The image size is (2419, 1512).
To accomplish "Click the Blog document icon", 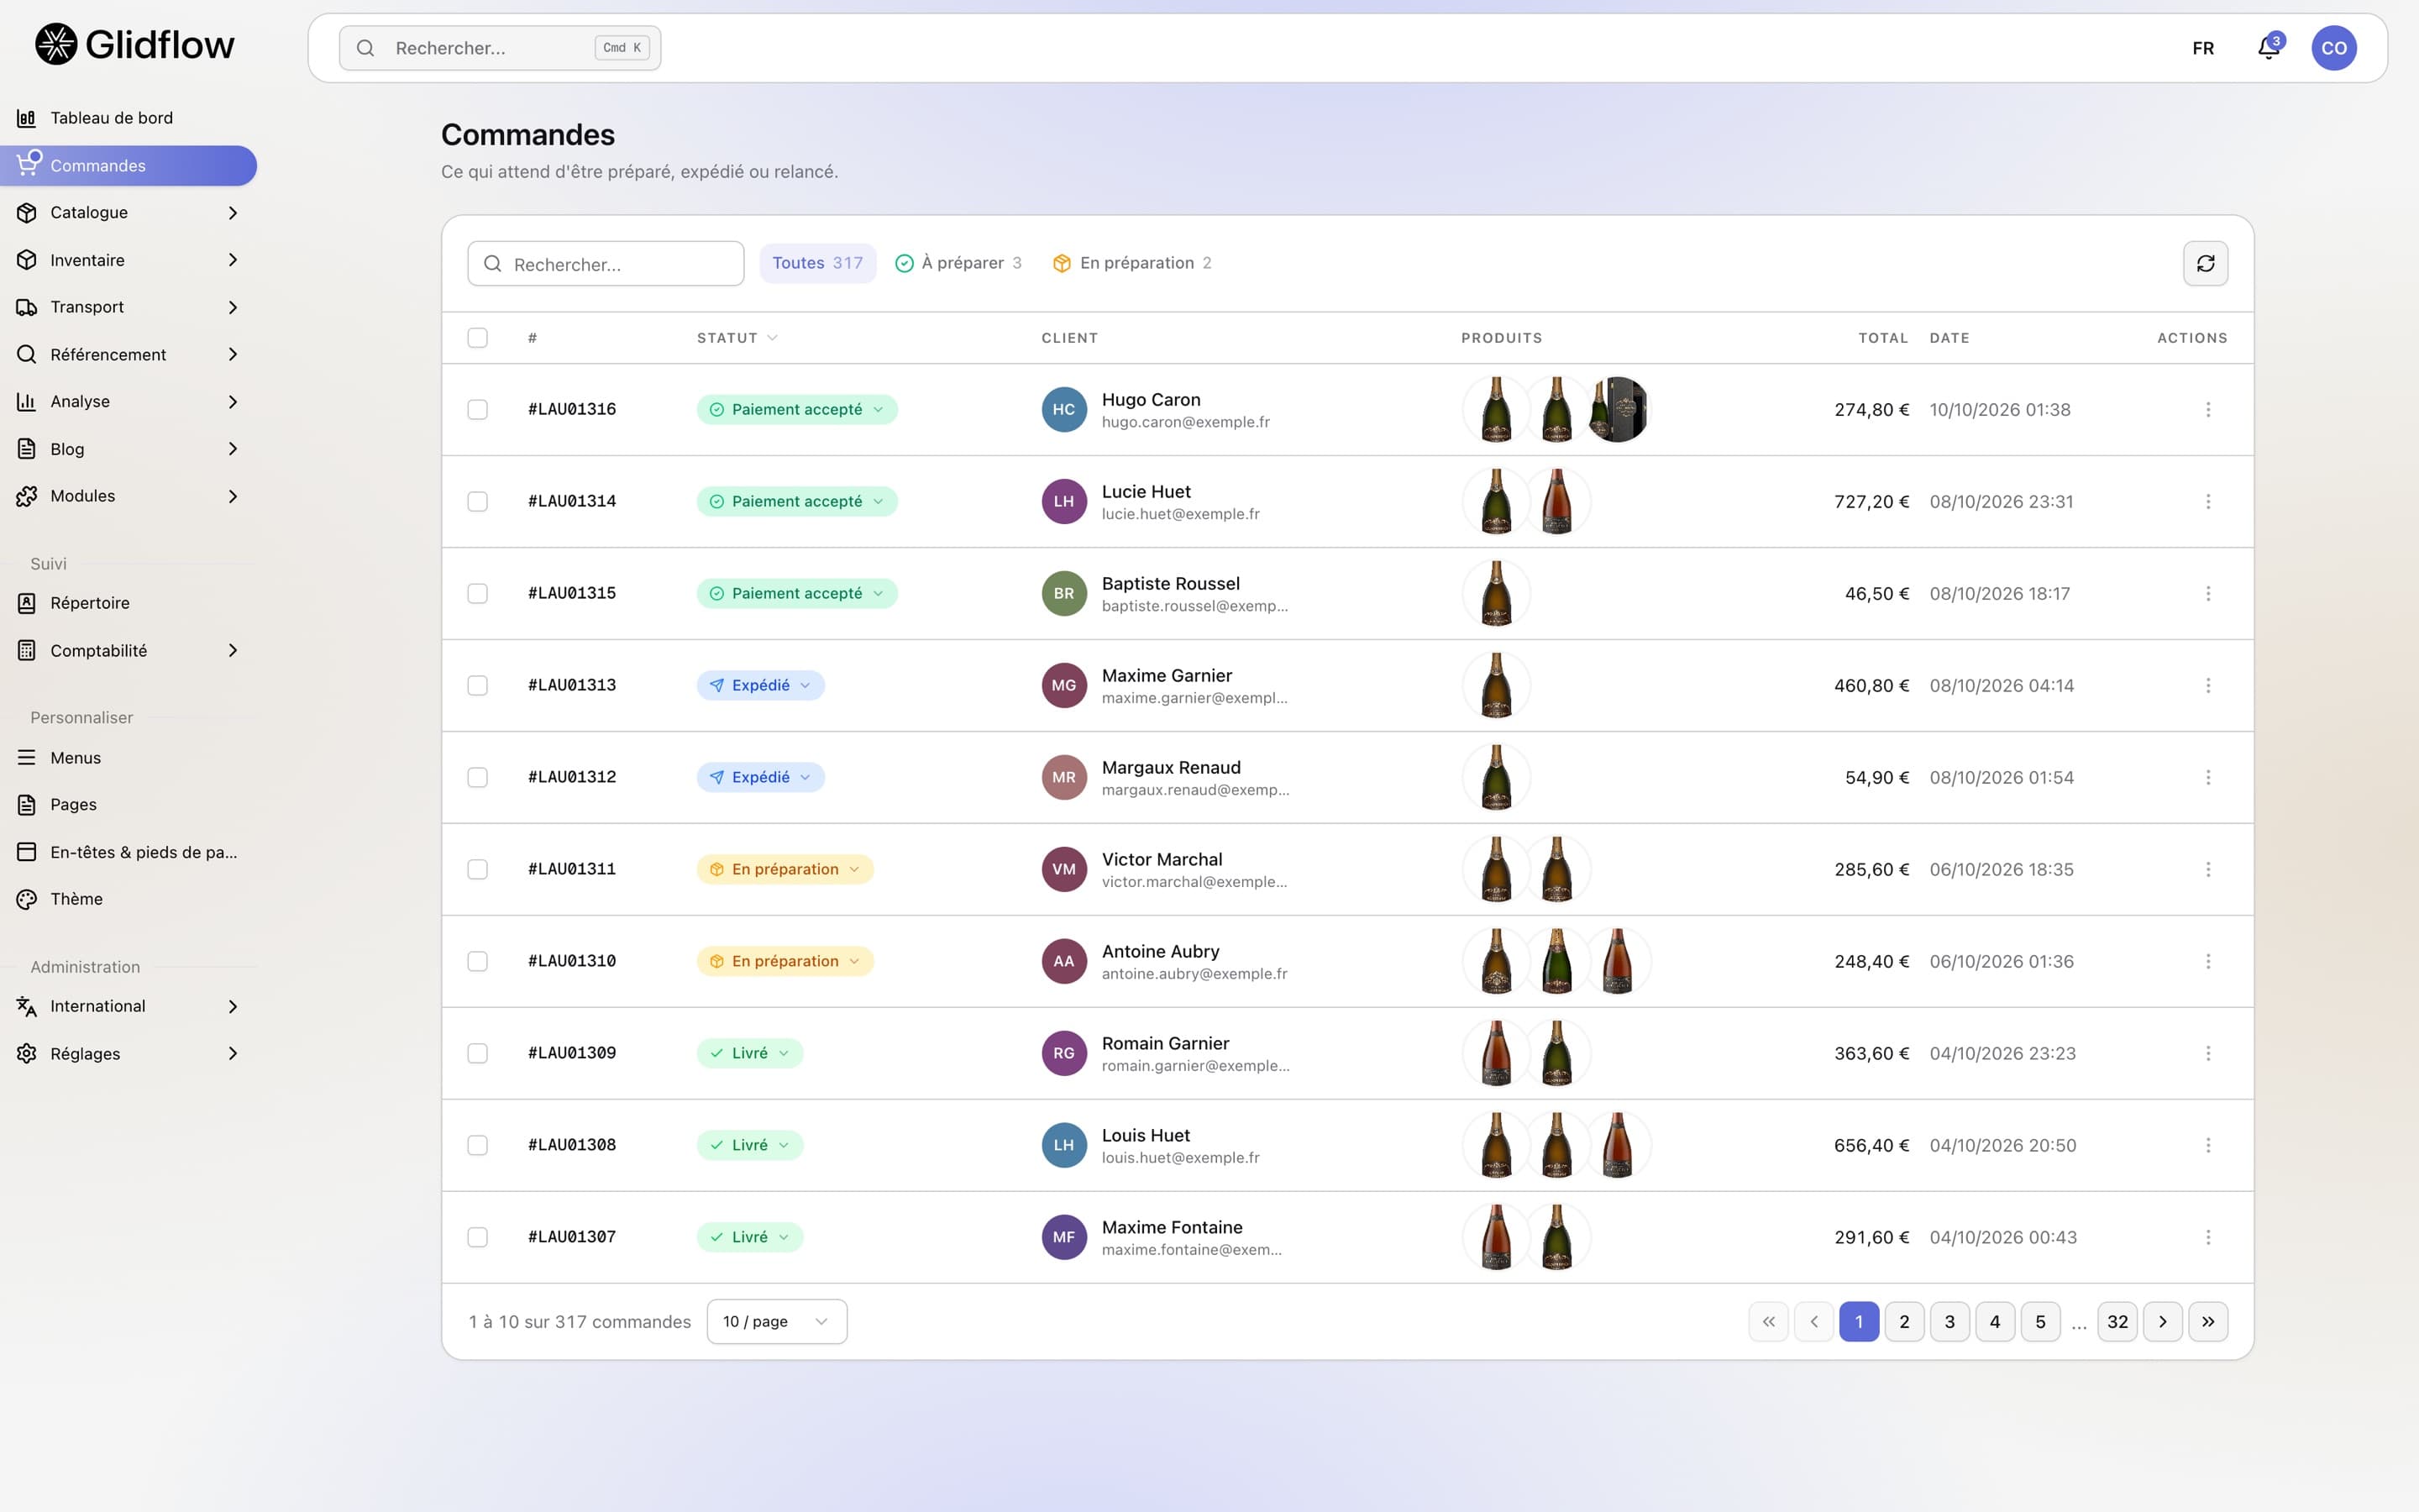I will (27, 449).
